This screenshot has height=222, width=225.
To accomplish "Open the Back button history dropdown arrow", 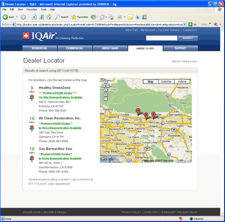I will click(x=17, y=17).
